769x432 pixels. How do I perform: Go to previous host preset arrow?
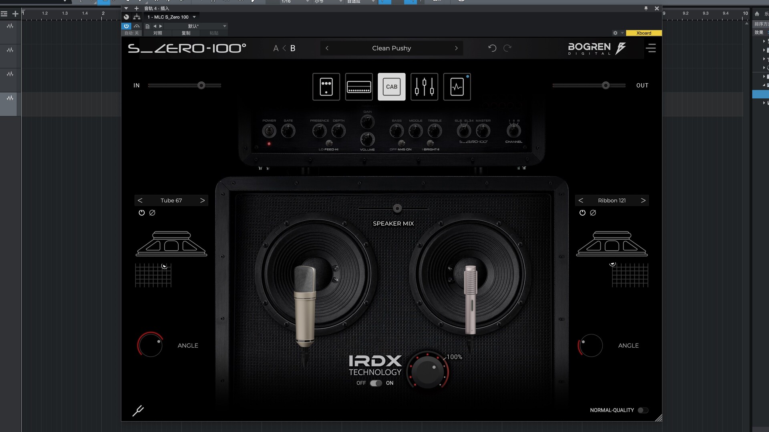click(155, 26)
